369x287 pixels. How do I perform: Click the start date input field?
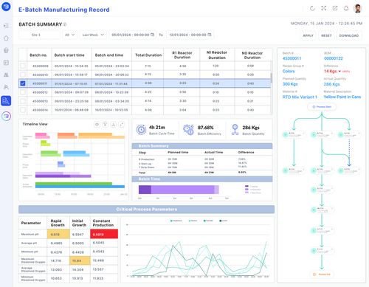(x=133, y=35)
